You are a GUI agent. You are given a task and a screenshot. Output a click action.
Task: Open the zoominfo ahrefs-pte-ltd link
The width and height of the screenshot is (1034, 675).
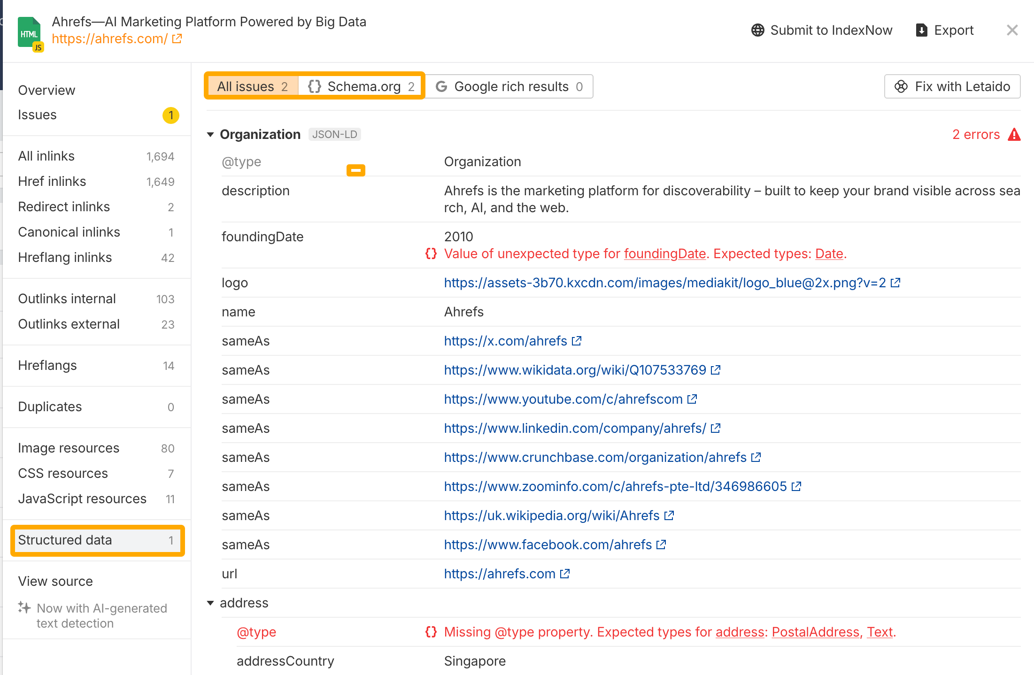615,486
